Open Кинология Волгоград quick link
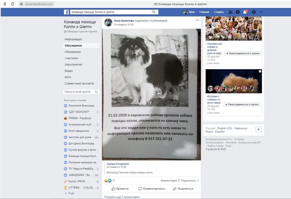 click(x=81, y=105)
